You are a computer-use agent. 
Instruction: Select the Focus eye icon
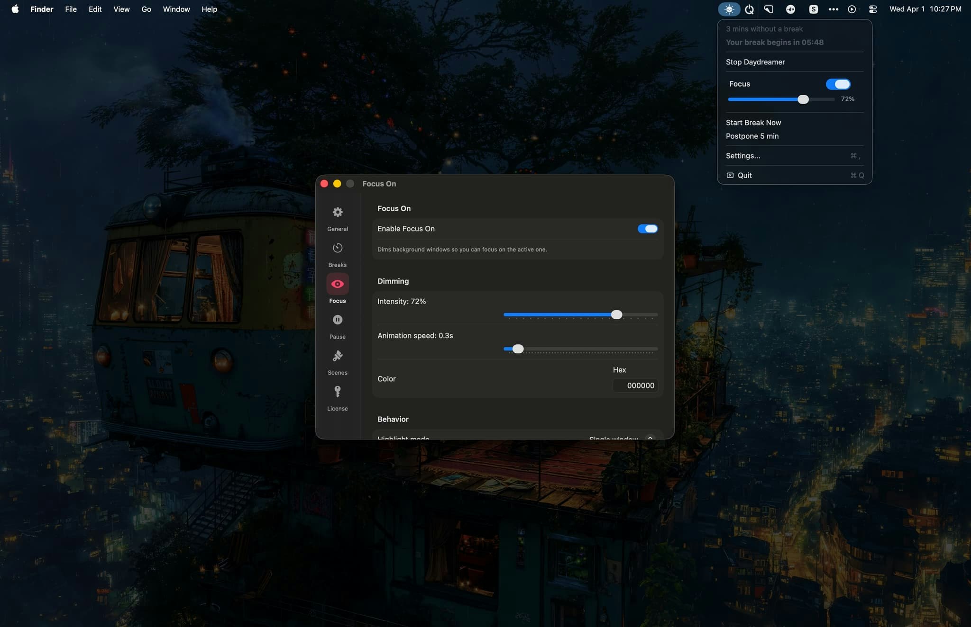tap(337, 284)
